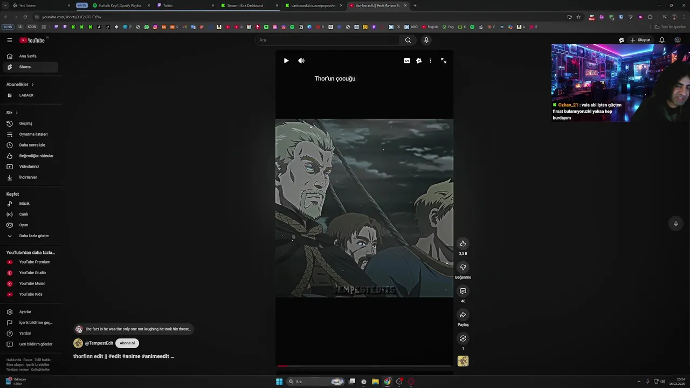This screenshot has height=388, width=690.
Task: Open the Oluştur create button
Action: [x=640, y=40]
